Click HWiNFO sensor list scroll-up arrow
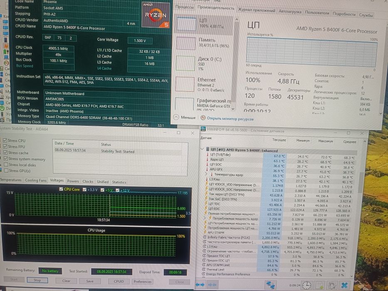This screenshot has height=291, width=388. click(x=364, y=141)
